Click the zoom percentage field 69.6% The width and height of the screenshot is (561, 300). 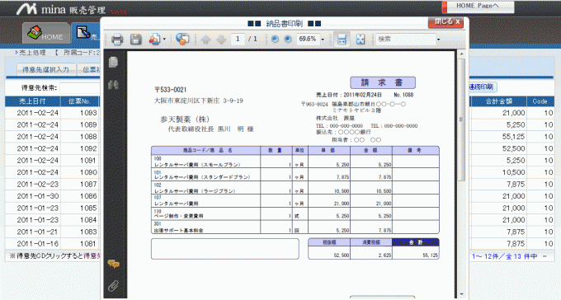click(x=308, y=39)
